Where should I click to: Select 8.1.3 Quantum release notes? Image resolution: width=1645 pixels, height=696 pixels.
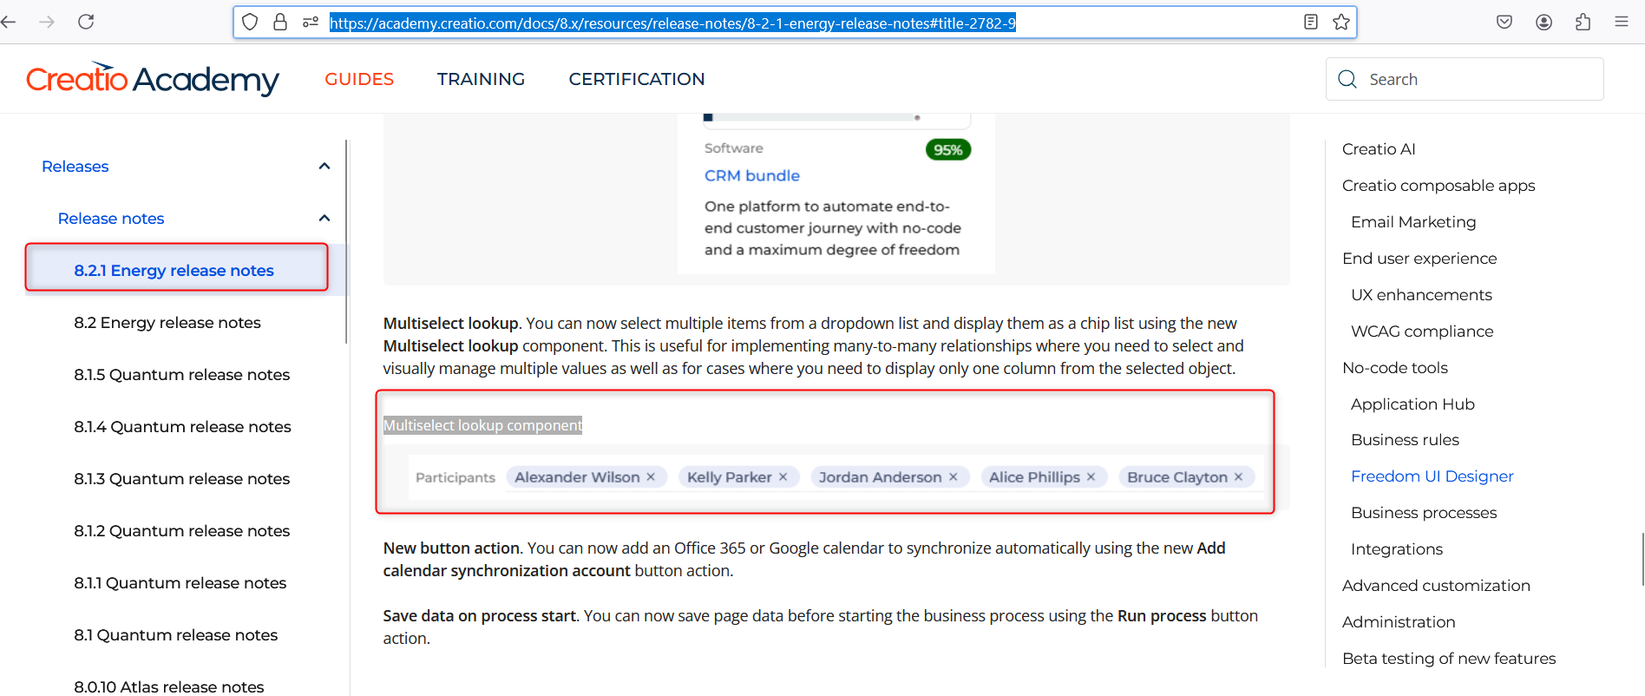tap(182, 478)
